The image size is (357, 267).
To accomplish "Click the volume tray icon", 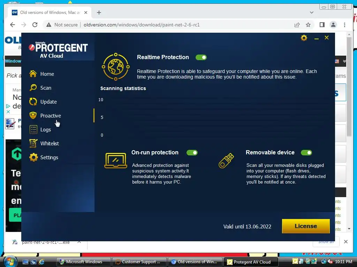I will pos(330,261).
